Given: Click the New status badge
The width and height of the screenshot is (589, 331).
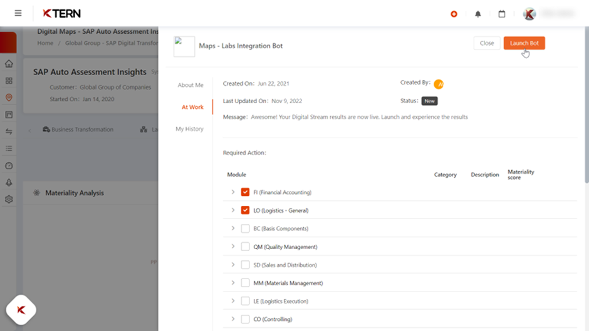Looking at the screenshot, I should tap(429, 101).
